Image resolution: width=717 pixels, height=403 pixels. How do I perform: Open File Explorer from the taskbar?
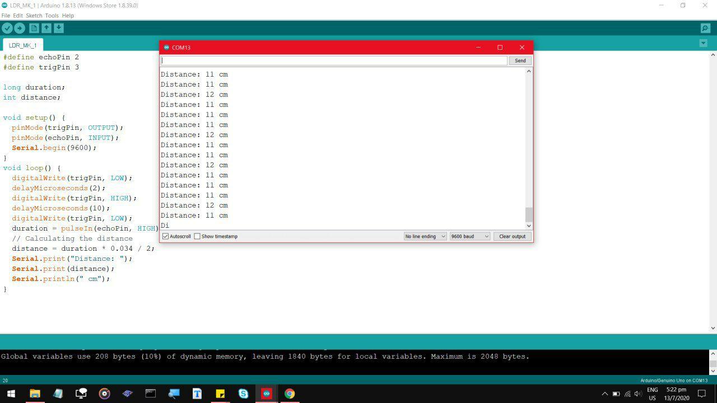(35, 393)
